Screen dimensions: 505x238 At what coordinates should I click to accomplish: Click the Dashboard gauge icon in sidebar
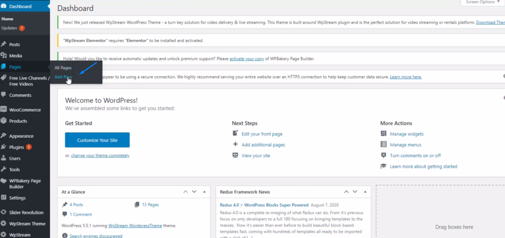[x=3, y=6]
